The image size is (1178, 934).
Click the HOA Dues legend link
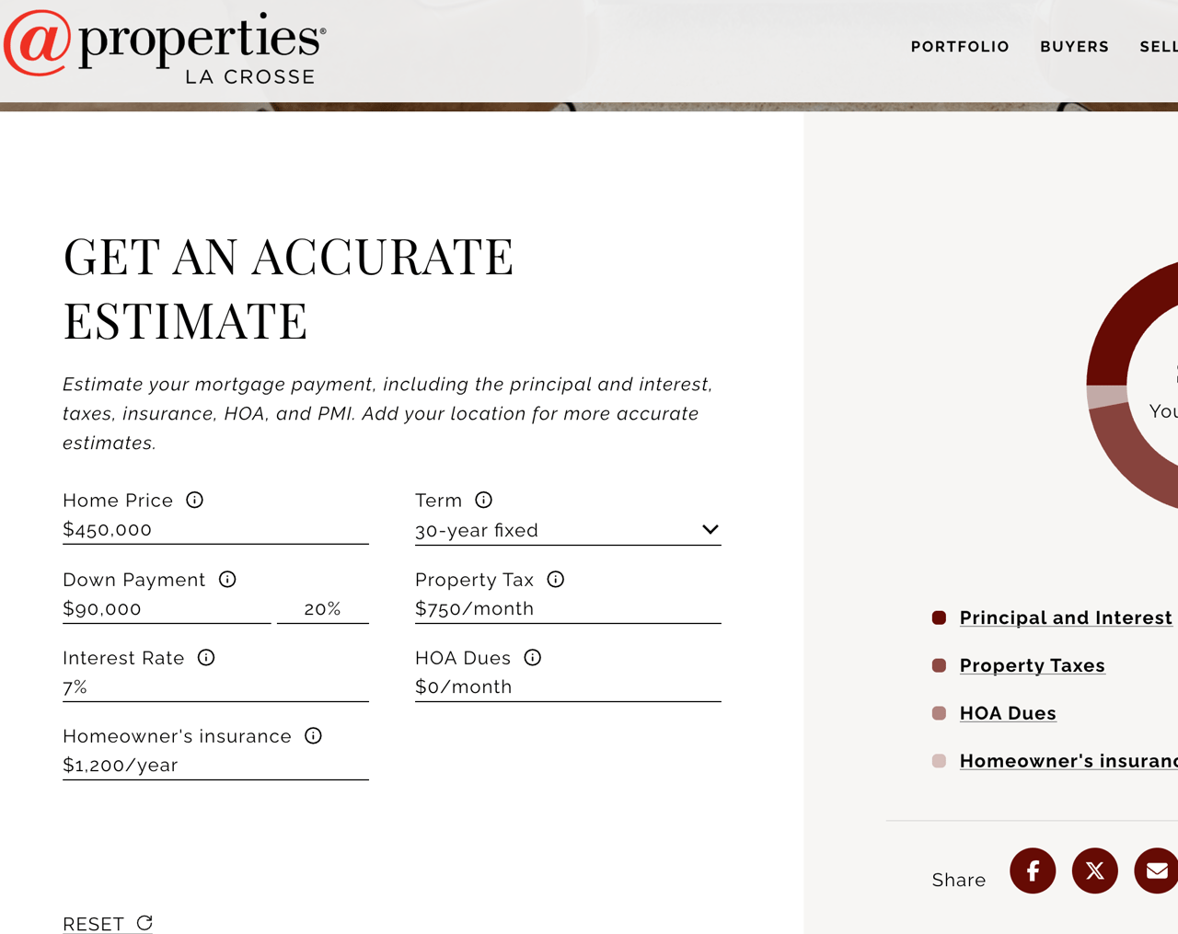point(1008,713)
